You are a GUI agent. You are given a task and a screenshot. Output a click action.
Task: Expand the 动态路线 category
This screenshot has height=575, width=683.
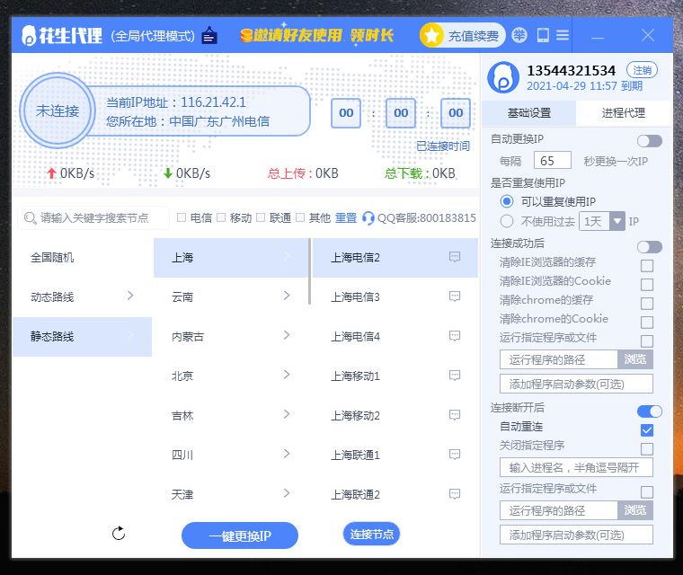coord(82,296)
